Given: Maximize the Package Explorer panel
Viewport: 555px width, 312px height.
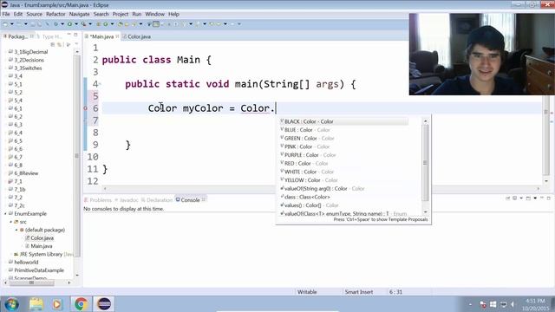Looking at the screenshot, I should [75, 35].
